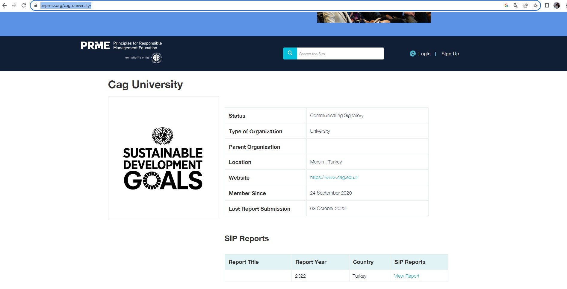This screenshot has height=289, width=567.
Task: Click the 24 September 2020 date
Action: [x=331, y=193]
